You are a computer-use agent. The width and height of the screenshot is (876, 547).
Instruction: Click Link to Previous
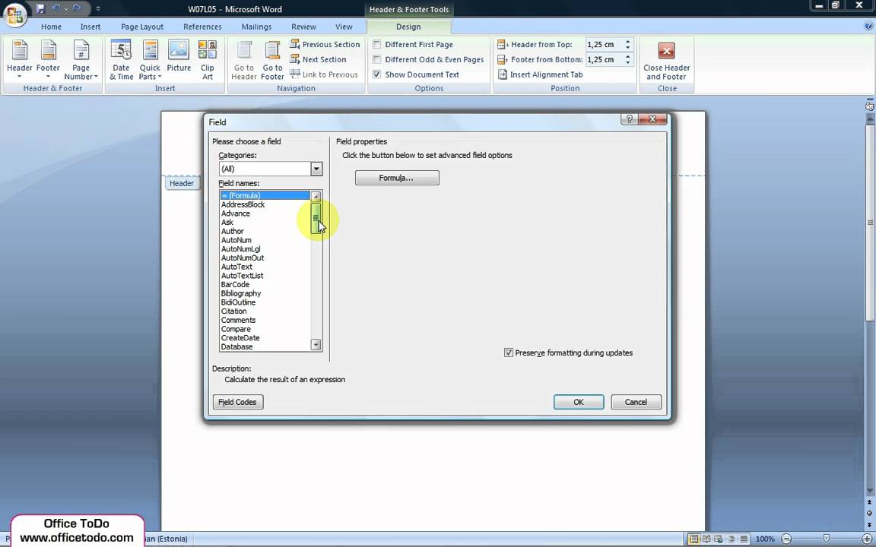tap(323, 74)
